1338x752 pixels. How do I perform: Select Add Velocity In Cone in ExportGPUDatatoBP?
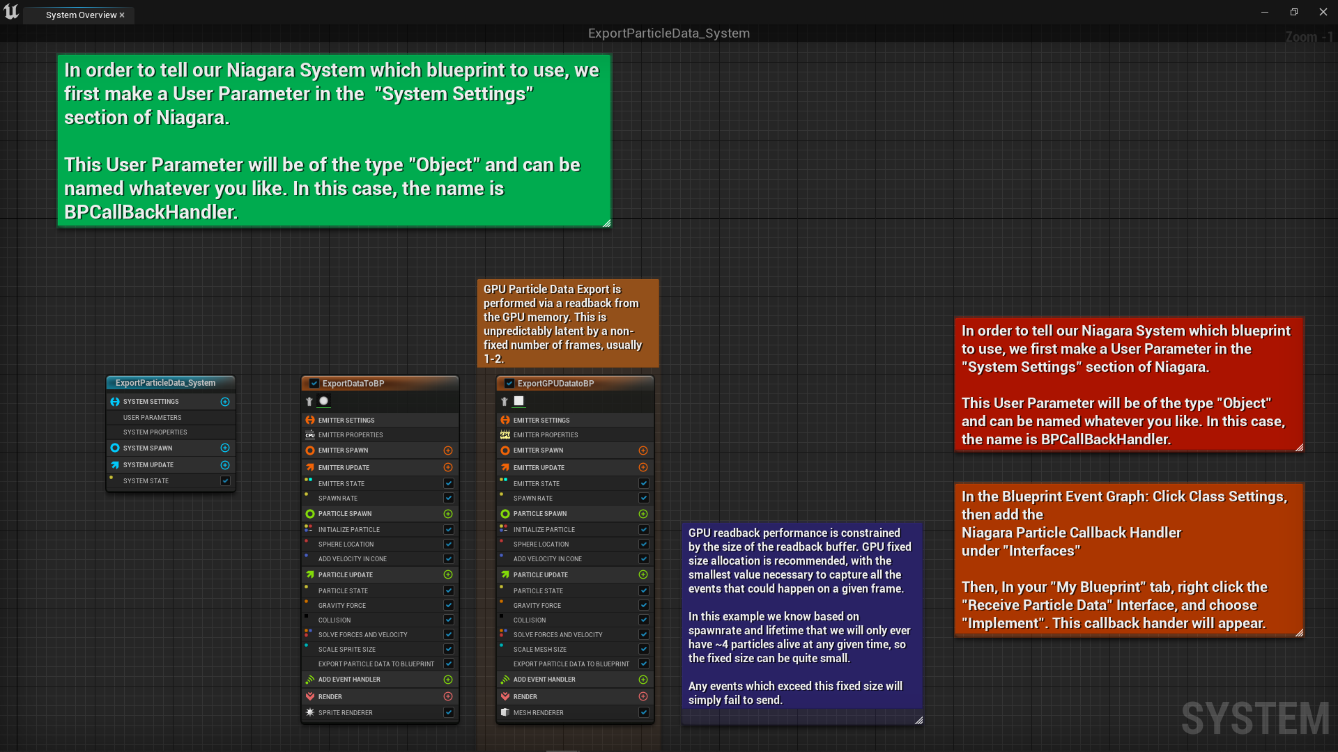[575, 558]
